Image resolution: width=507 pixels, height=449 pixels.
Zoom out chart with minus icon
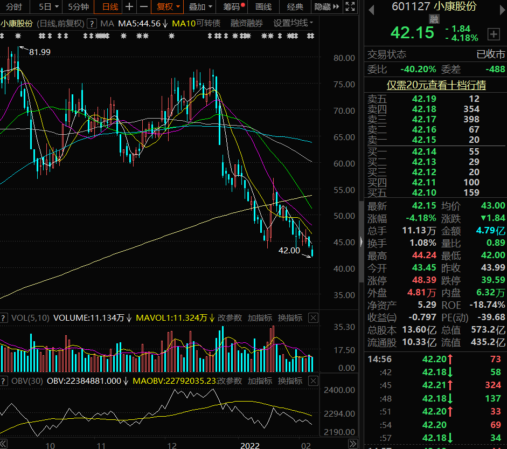(143, 7)
